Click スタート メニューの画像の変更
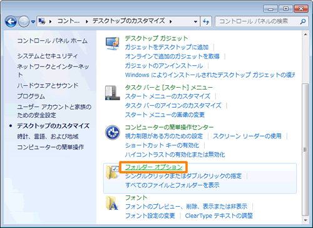Viewport: 313px width, 228px height. [165, 115]
